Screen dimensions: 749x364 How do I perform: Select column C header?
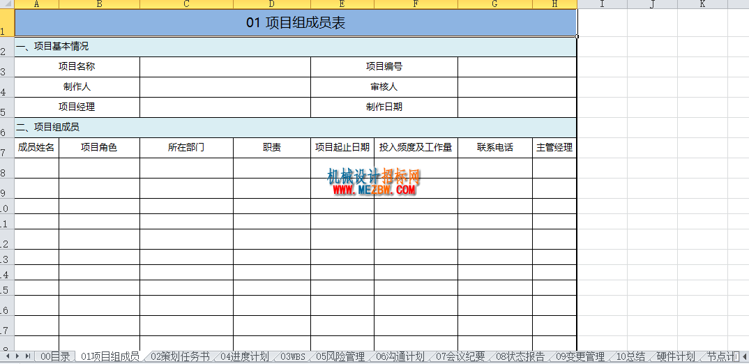[187, 4]
